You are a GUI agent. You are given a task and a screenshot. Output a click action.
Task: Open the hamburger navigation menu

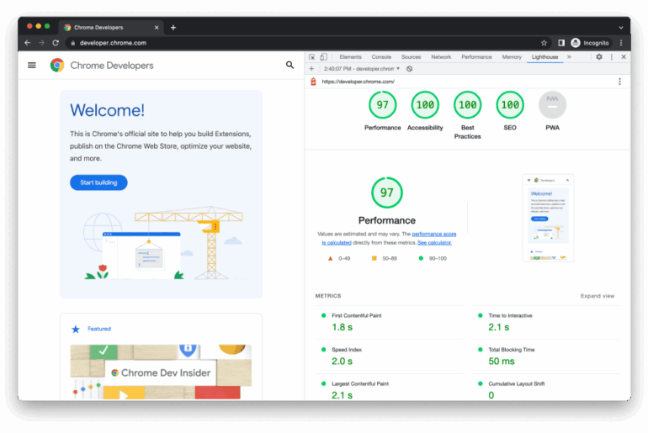tap(32, 66)
